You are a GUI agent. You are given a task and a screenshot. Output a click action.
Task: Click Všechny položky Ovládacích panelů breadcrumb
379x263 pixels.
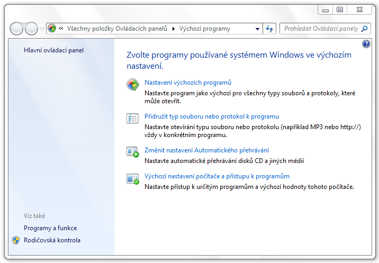click(x=117, y=29)
